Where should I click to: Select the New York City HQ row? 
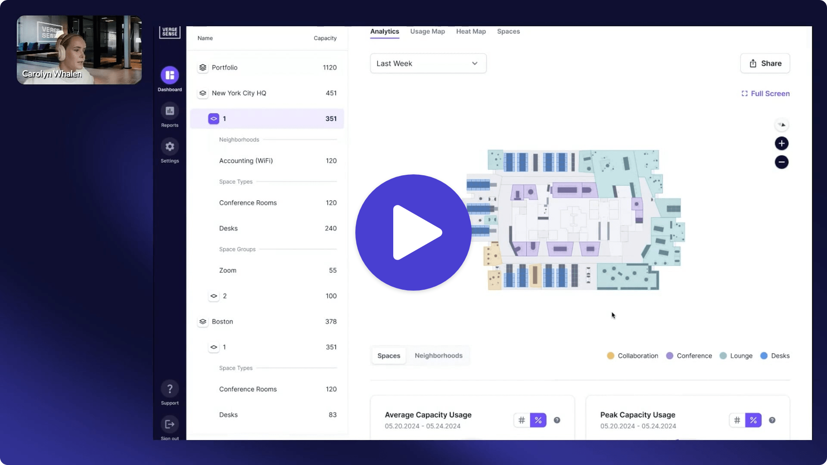point(267,93)
